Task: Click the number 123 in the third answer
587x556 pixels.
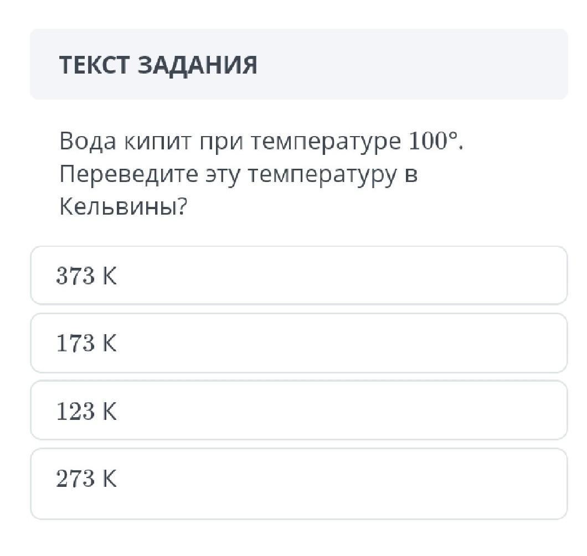Action: coord(76,411)
